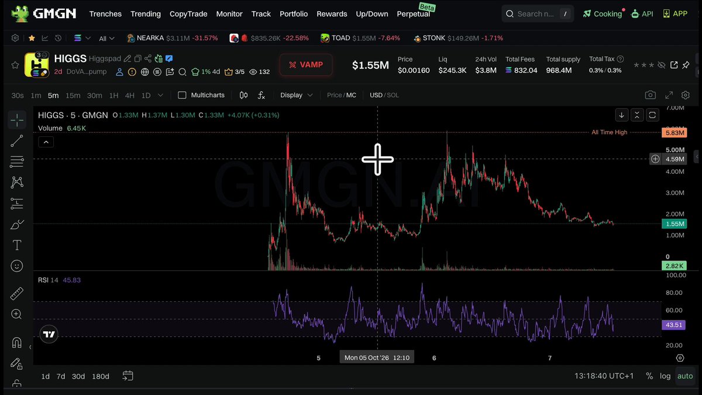This screenshot has height=395, width=702.
Task: Select the brush drawing tool
Action: pos(17,224)
